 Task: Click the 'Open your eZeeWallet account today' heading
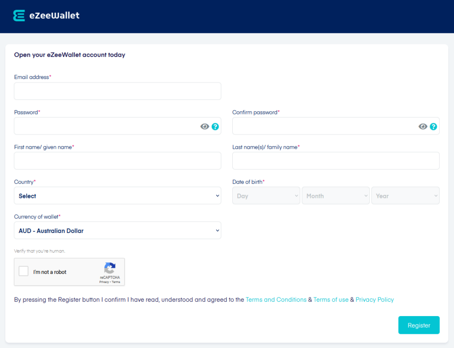pos(70,55)
